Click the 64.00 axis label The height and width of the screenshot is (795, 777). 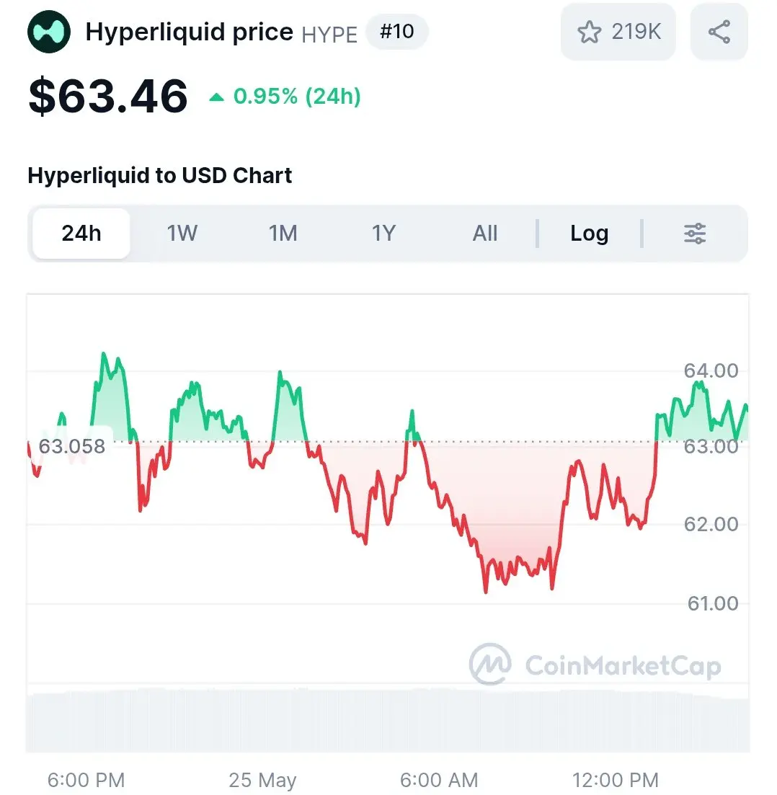click(x=711, y=370)
